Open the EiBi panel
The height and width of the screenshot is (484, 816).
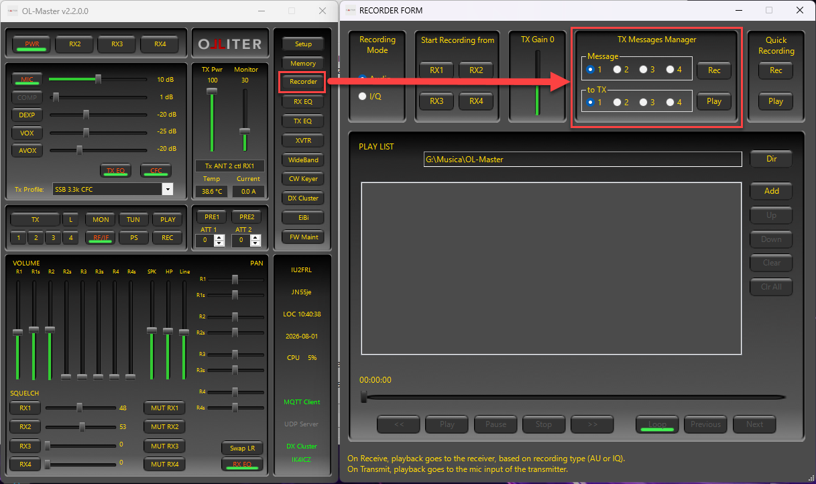coord(303,217)
